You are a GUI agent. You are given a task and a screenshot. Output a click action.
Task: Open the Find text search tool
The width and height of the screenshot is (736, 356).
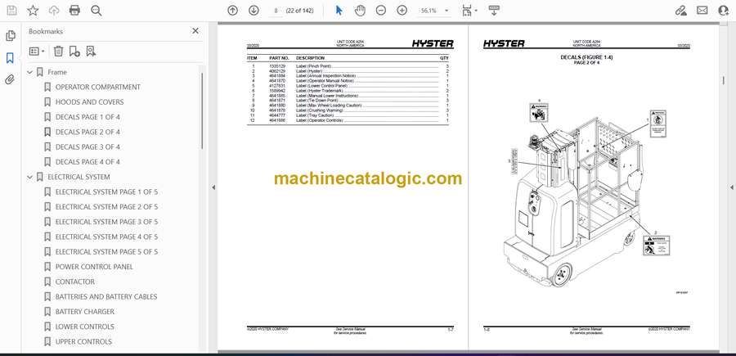tap(96, 11)
